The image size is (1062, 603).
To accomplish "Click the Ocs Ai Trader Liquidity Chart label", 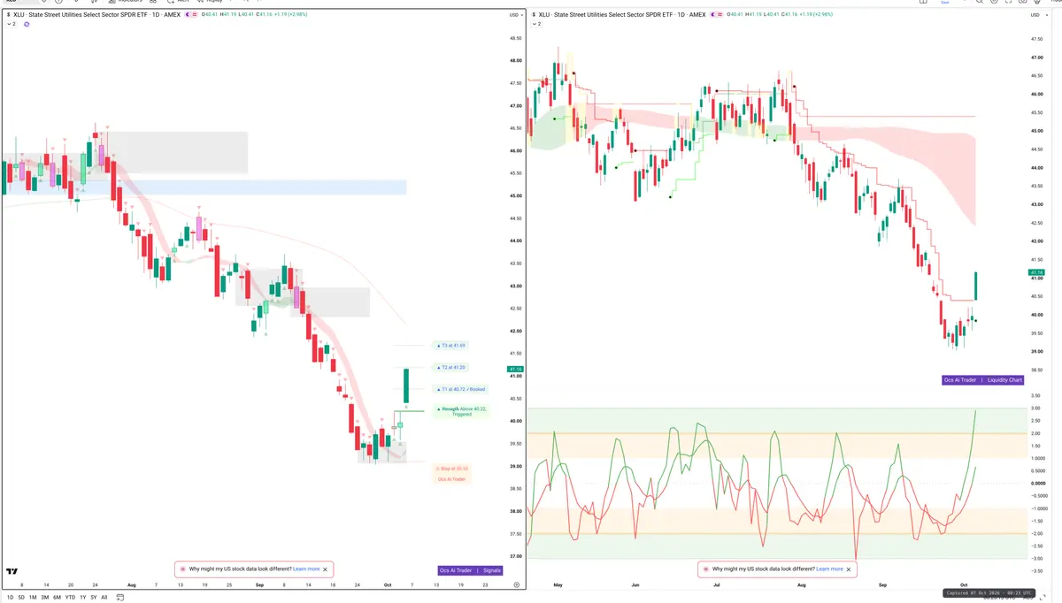I will click(x=984, y=380).
